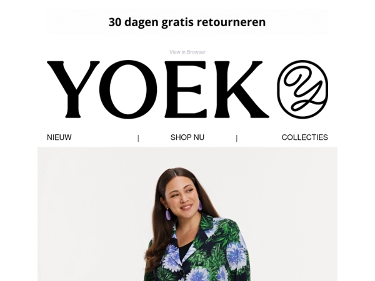This screenshot has height=281, width=375.
Task: Click the letter O in YOEK logo
Action: pos(128,89)
